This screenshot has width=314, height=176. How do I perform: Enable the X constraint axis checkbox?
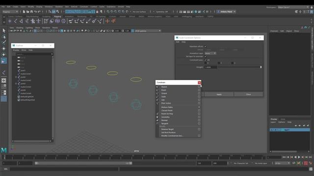point(206,63)
